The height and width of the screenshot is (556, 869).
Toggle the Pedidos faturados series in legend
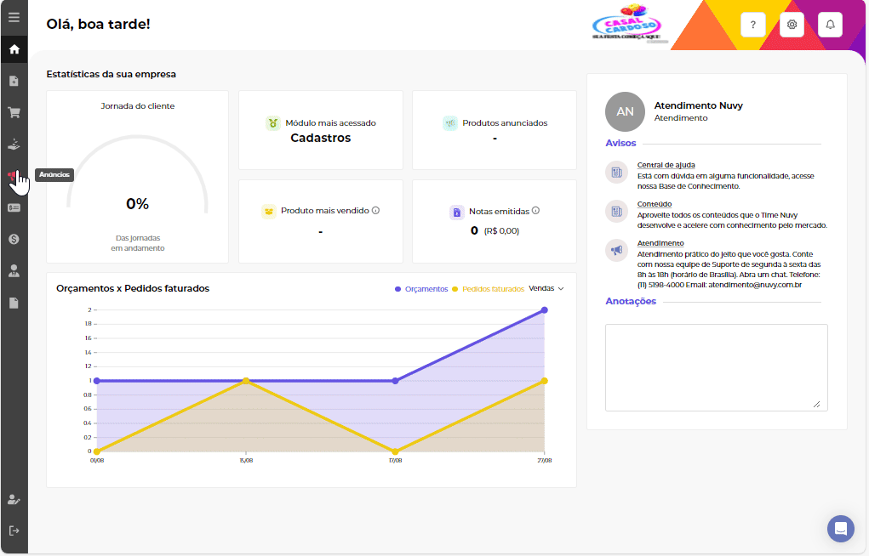point(489,289)
